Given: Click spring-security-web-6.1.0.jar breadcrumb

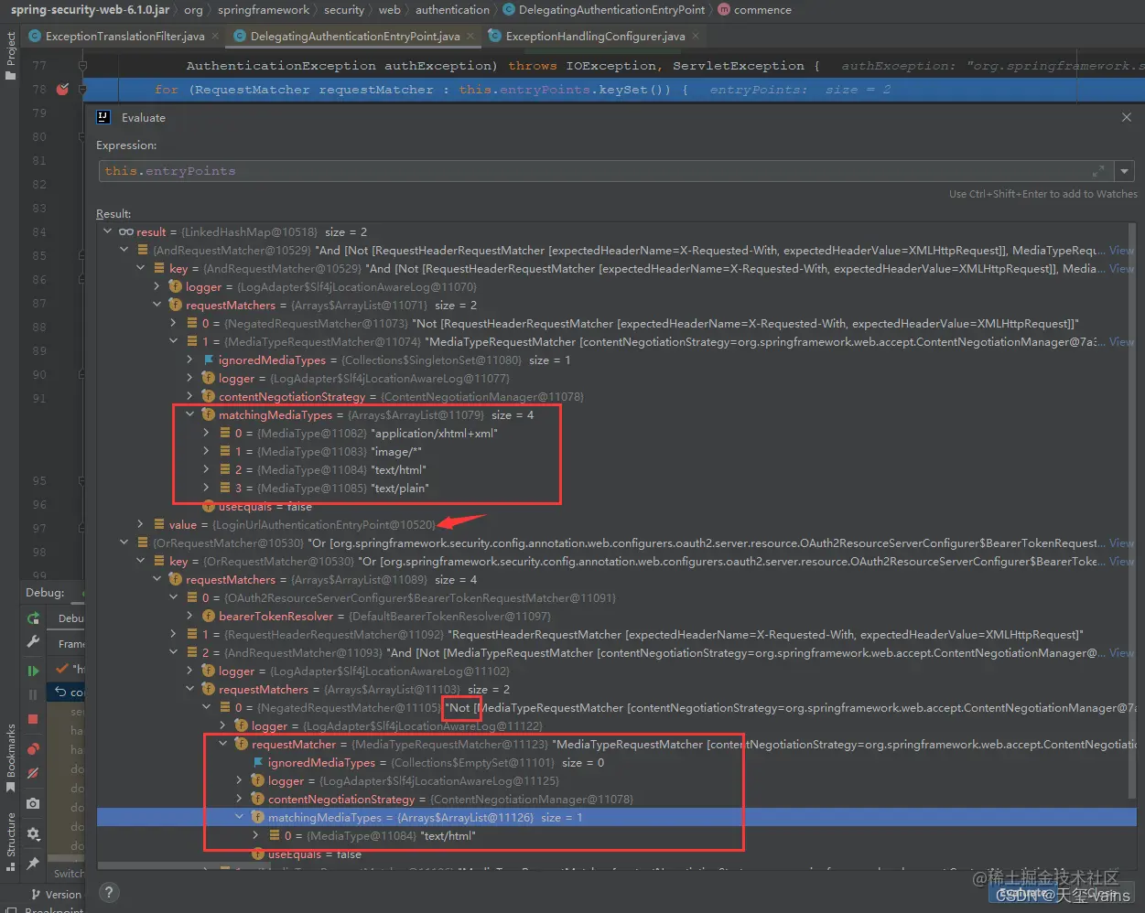Looking at the screenshot, I should (90, 10).
